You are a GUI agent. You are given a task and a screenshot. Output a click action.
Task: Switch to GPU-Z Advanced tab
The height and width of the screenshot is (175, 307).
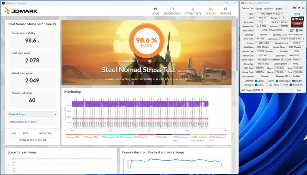pyautogui.click(x=268, y=8)
